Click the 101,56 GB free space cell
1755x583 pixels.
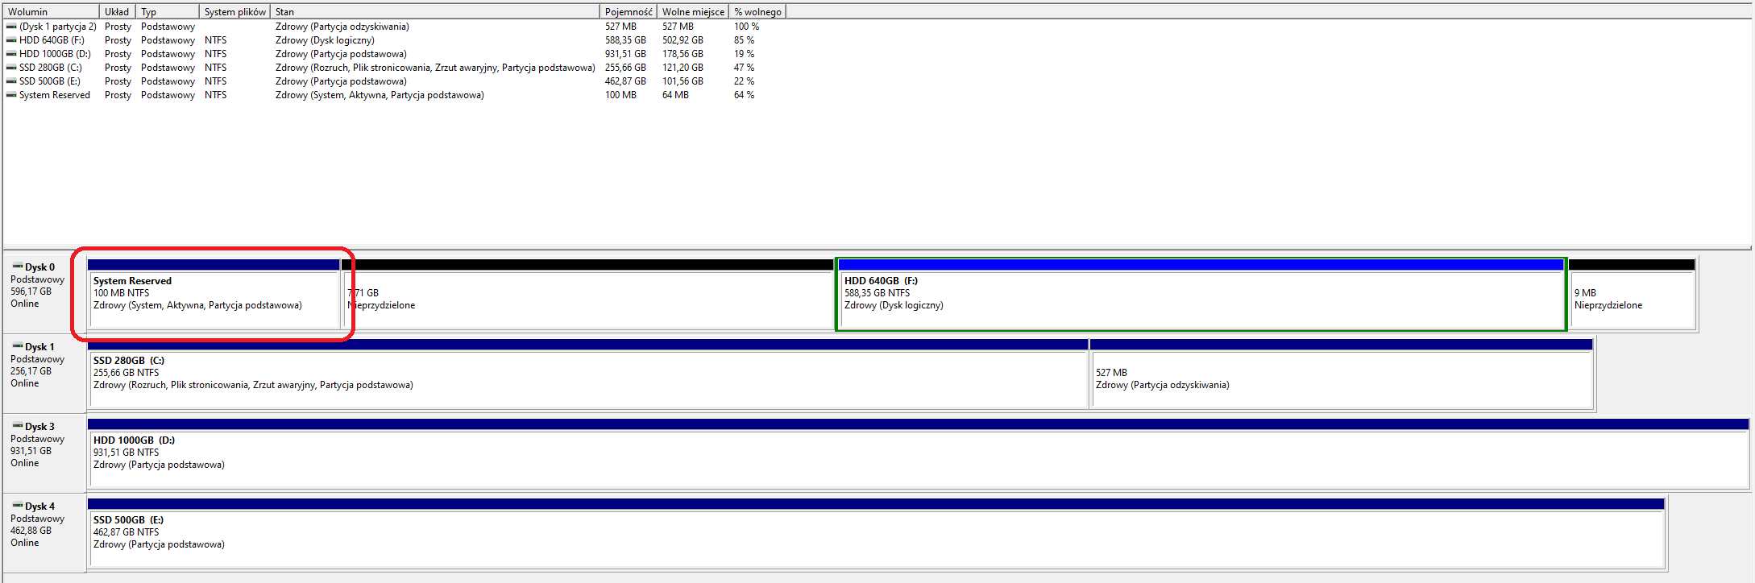(x=682, y=81)
